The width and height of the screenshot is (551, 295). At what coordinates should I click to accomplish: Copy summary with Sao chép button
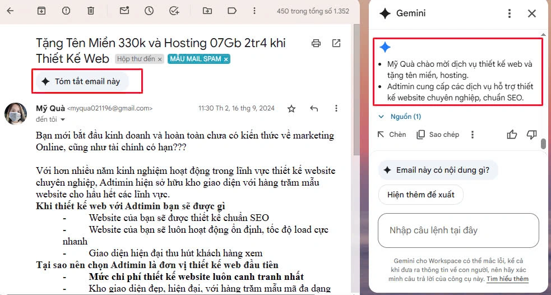coord(438,135)
